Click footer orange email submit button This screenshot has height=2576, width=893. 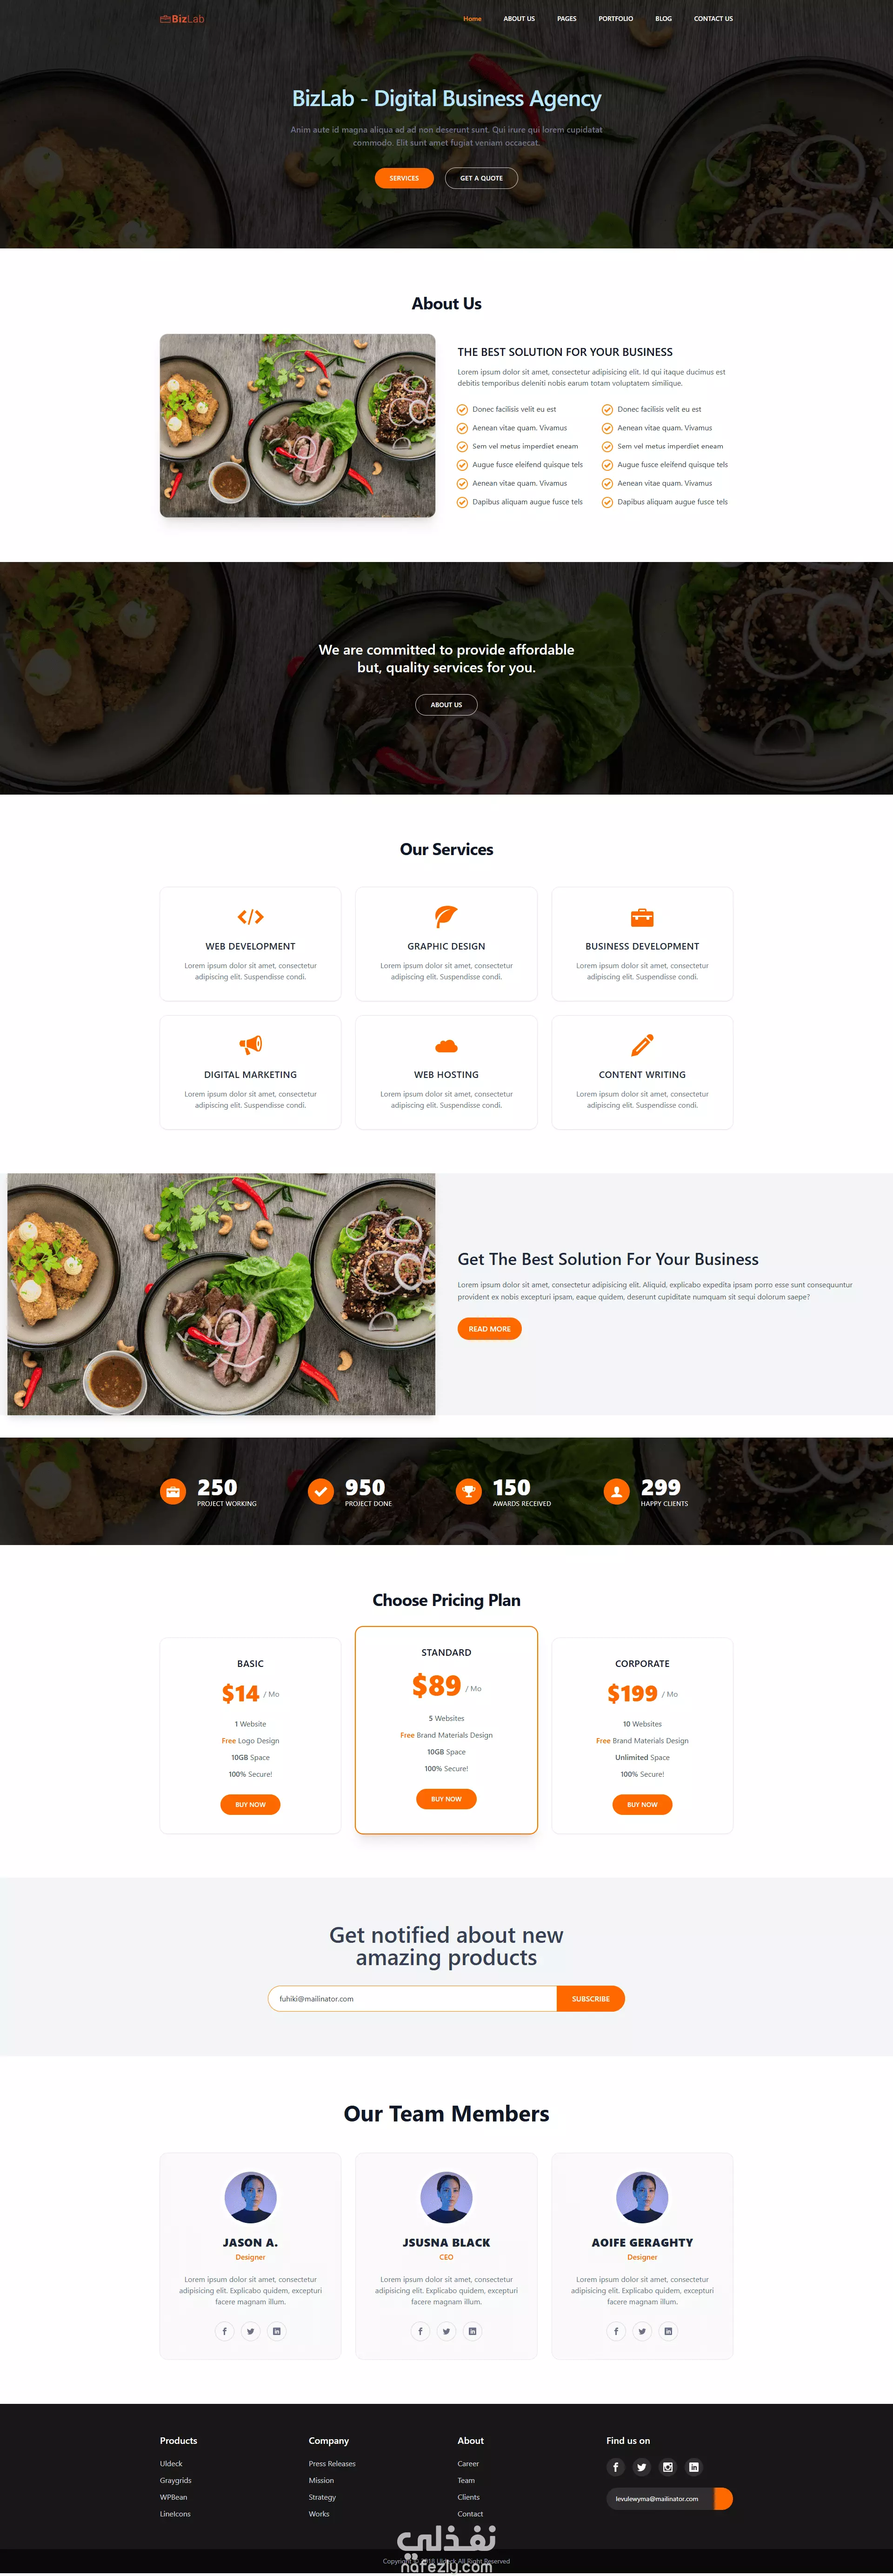723,2498
